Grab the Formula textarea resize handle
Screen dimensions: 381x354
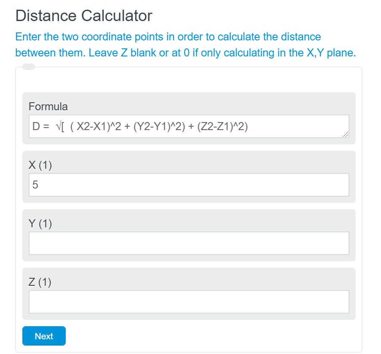[x=346, y=134]
